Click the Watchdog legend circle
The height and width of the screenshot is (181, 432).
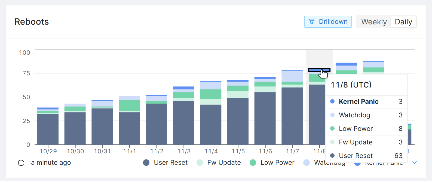307,163
